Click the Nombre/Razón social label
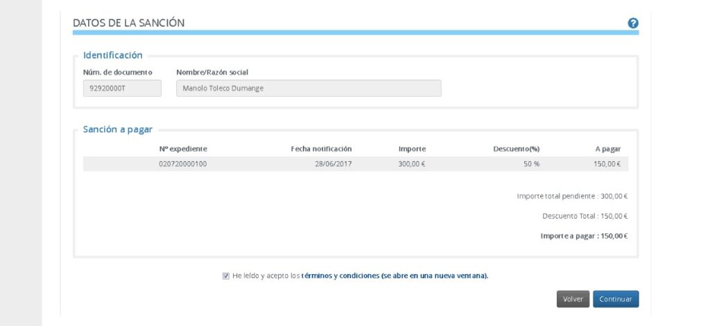The image size is (710, 326). tap(212, 73)
